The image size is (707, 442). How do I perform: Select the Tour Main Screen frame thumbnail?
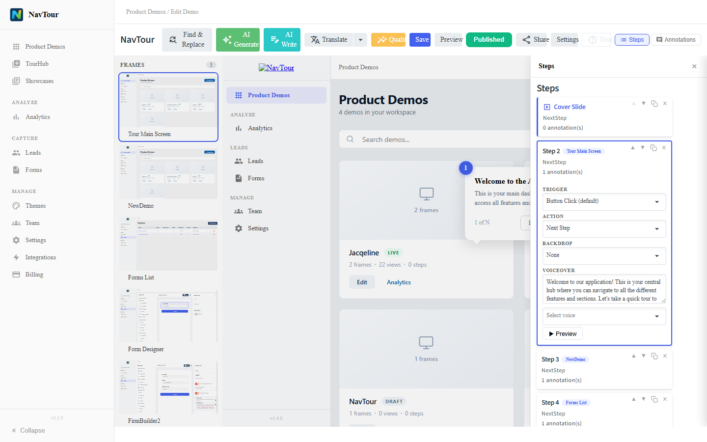click(168, 107)
